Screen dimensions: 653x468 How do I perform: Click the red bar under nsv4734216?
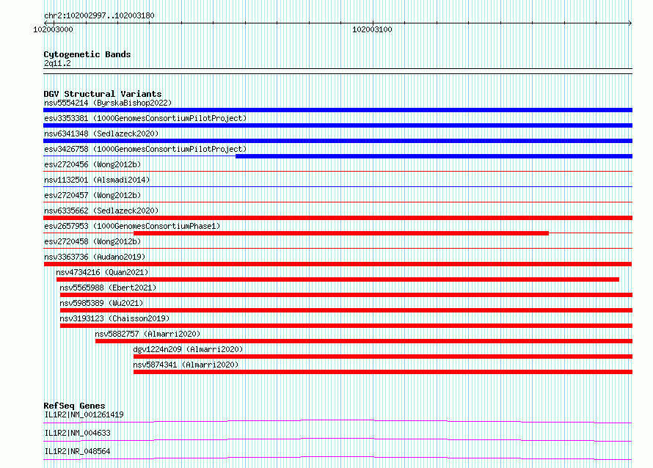(x=338, y=279)
